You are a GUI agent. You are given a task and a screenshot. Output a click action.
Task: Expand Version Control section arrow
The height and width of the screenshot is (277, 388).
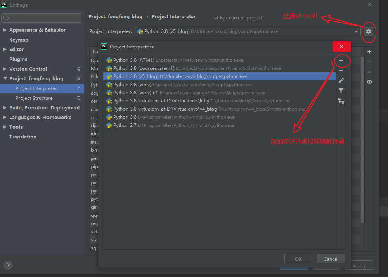coord(5,69)
